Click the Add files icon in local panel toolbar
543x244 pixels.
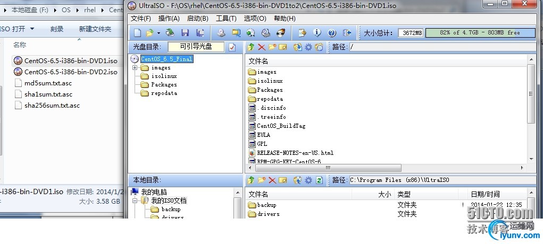click(x=297, y=180)
